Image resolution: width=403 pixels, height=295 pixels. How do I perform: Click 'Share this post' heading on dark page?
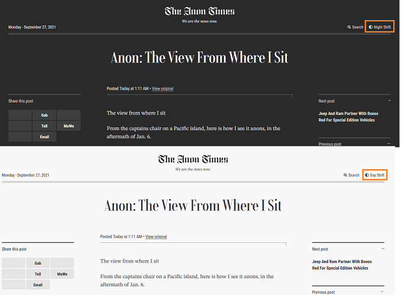[x=21, y=101]
